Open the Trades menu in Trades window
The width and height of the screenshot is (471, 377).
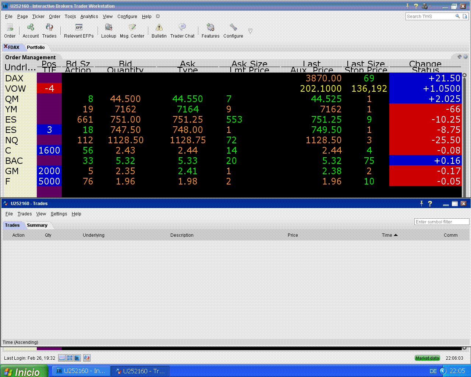(25, 214)
